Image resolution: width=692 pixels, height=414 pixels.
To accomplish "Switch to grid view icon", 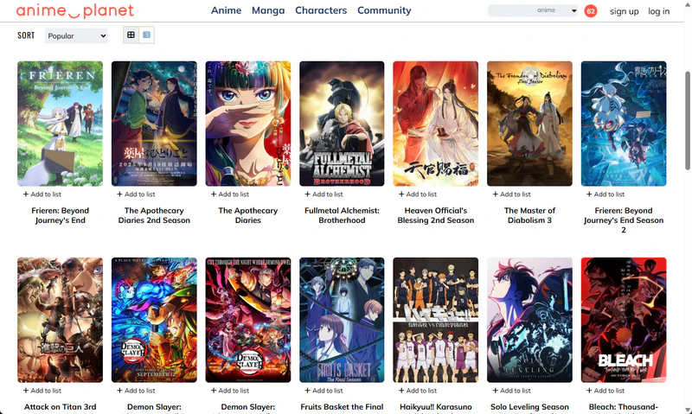I will point(131,35).
